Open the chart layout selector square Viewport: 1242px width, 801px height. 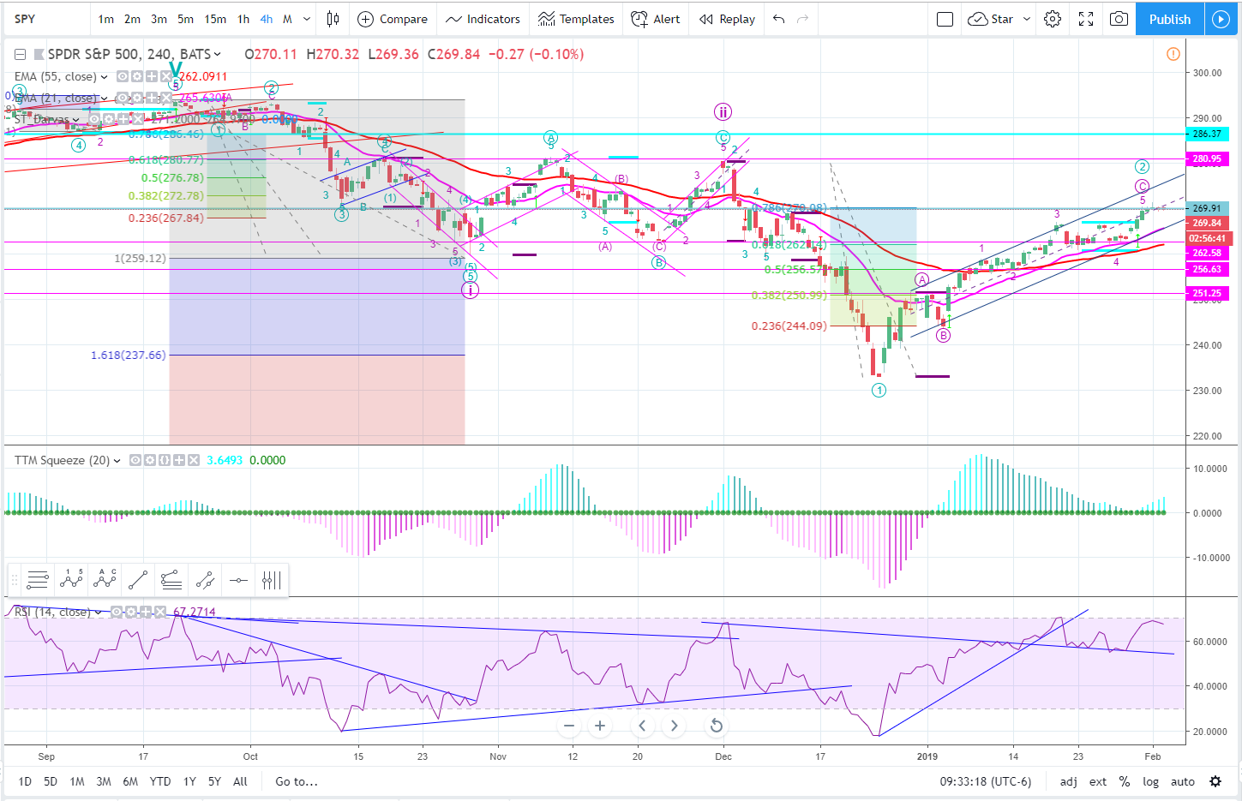tap(945, 19)
